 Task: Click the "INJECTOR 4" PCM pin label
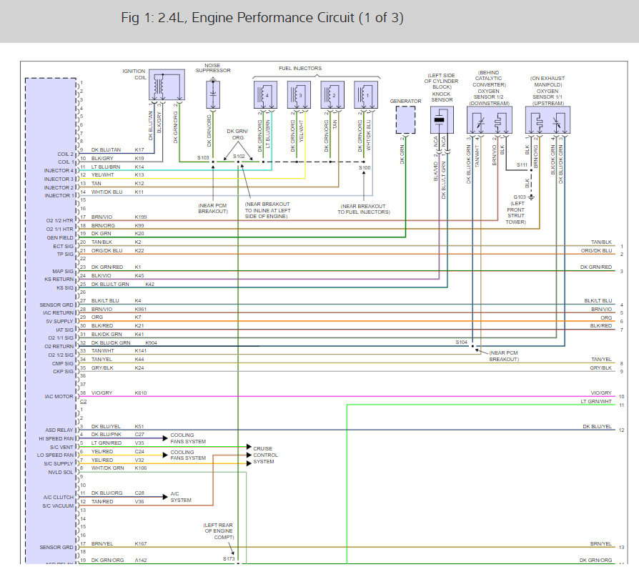tap(59, 170)
